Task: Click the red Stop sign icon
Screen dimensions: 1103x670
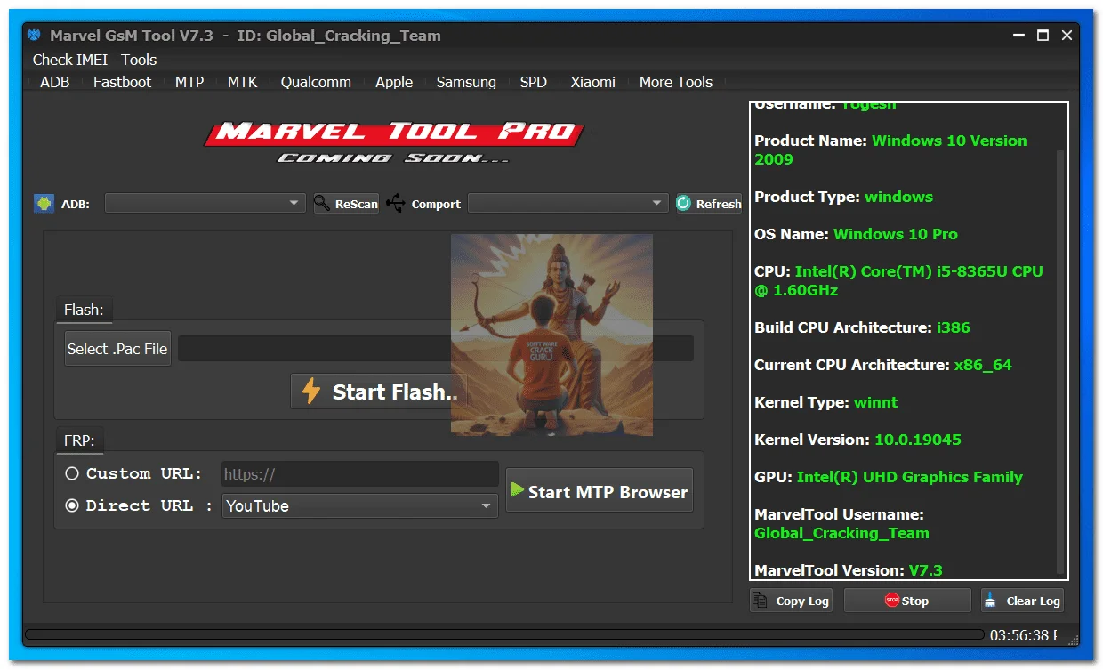Action: 891,601
